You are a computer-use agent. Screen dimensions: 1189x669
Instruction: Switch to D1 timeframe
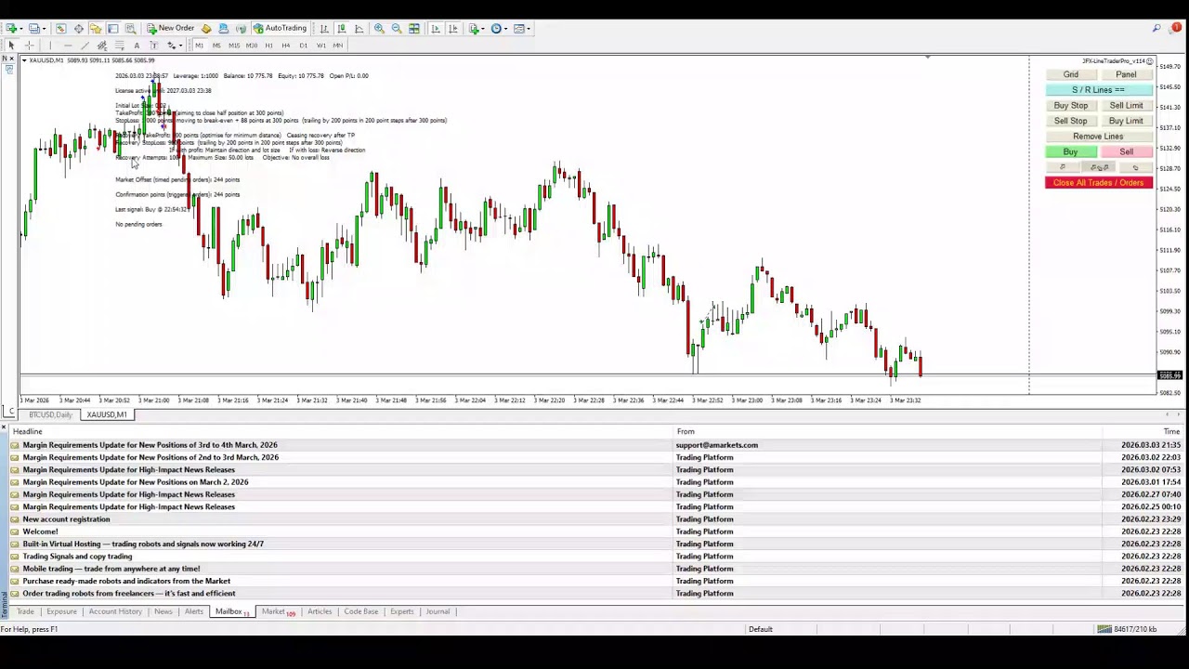pos(303,46)
